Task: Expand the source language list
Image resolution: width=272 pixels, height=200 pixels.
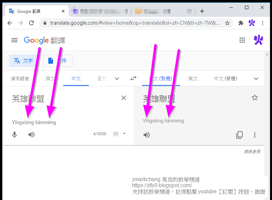Action: [117, 79]
